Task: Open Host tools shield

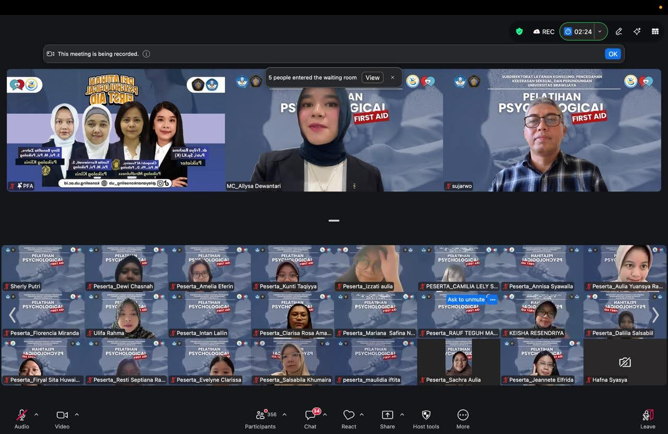Action: coord(426,419)
